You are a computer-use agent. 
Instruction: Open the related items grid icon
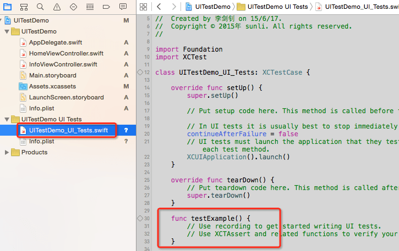point(143,7)
